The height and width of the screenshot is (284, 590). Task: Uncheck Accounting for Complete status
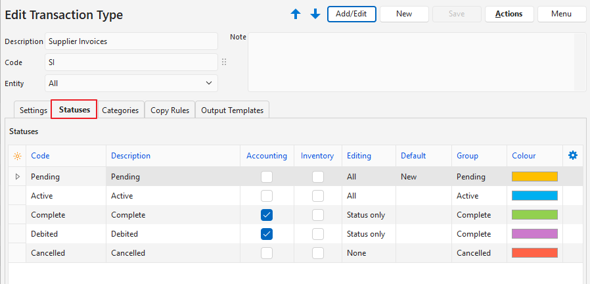click(267, 214)
